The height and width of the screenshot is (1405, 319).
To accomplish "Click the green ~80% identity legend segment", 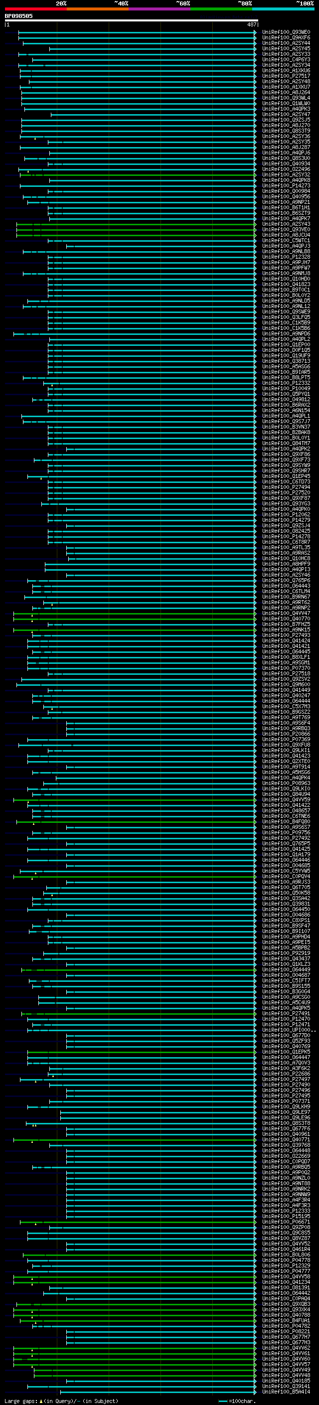I will pos(221,9).
